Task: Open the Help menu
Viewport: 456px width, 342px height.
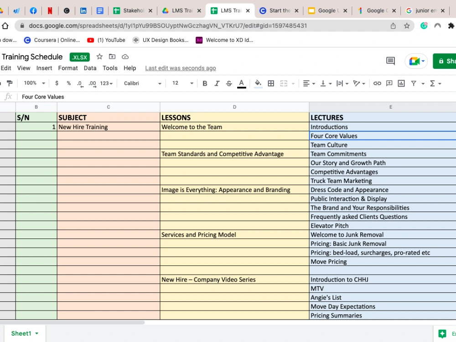Action: [x=130, y=68]
